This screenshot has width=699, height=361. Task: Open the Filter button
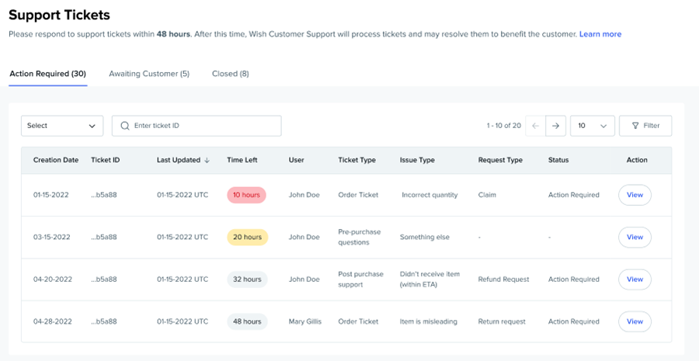(x=645, y=126)
